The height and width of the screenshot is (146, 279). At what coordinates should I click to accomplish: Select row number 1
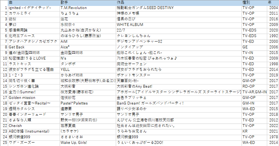(x=4, y=8)
